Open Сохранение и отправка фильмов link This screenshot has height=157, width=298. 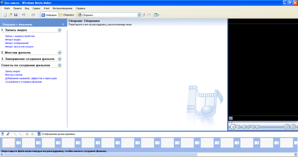click(24, 82)
